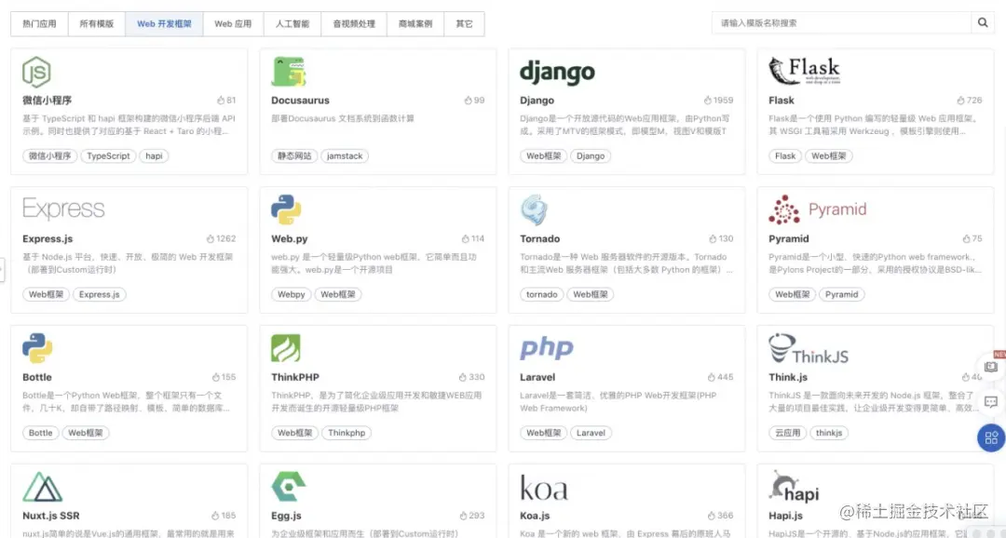1006x538 pixels.
Task: Click the Egg.js hexagon logo
Action: pos(289,487)
